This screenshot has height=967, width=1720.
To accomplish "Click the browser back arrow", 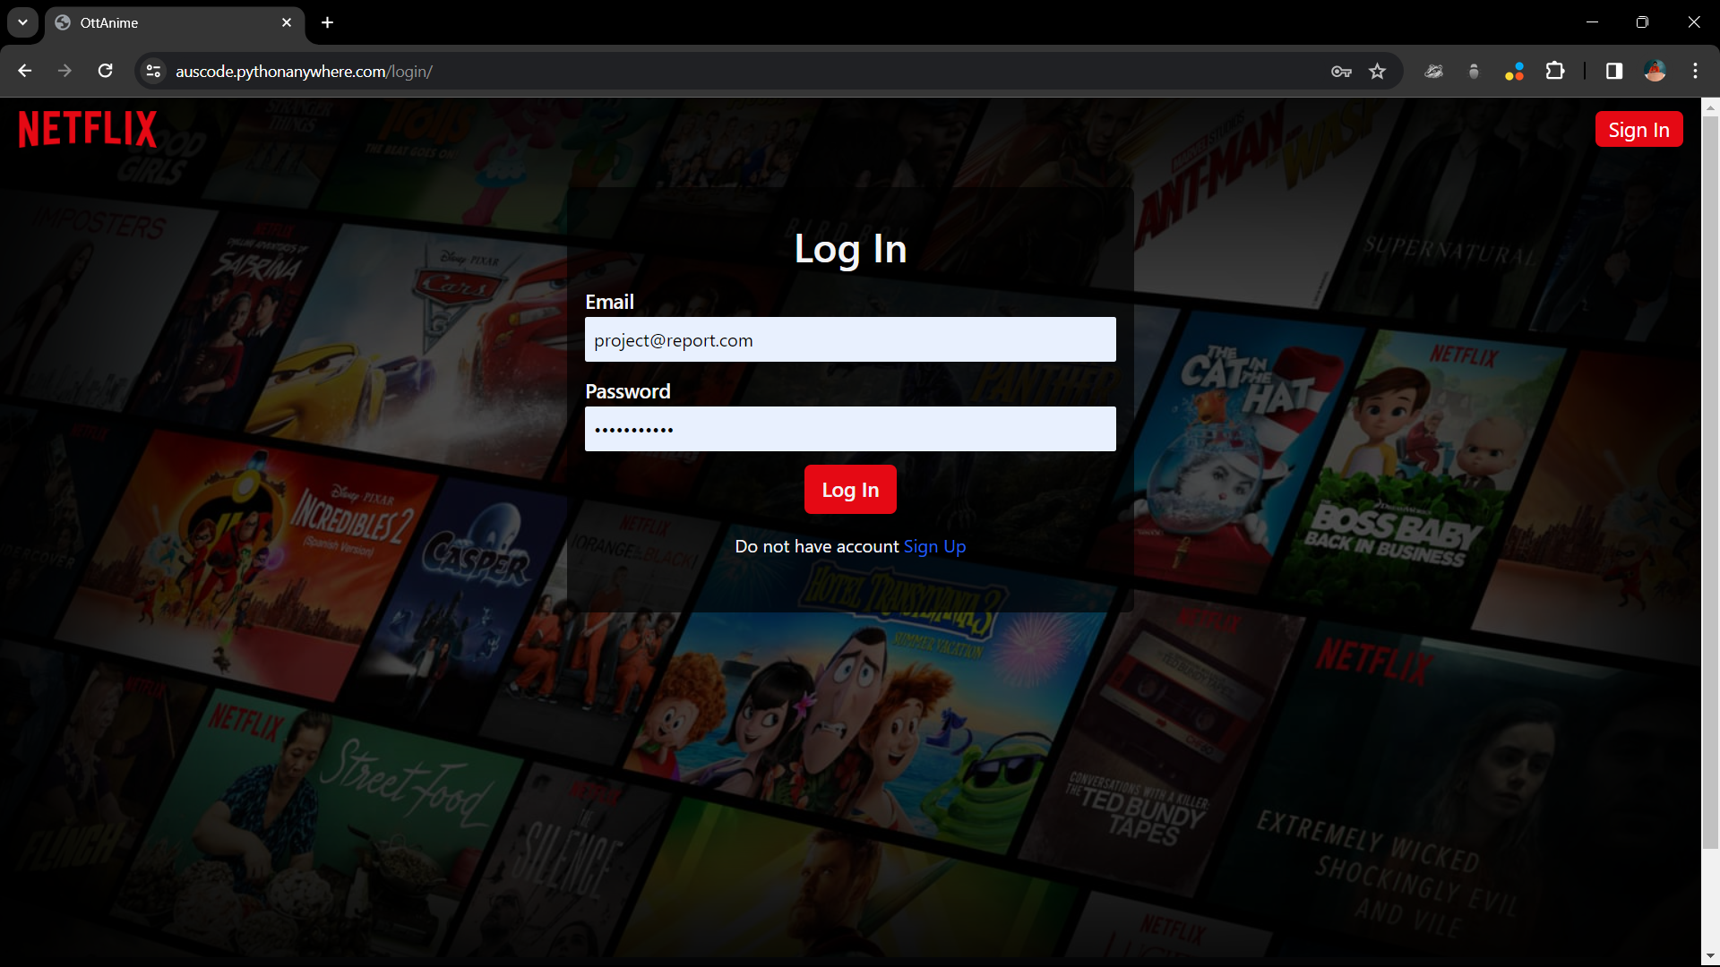I will tap(24, 71).
